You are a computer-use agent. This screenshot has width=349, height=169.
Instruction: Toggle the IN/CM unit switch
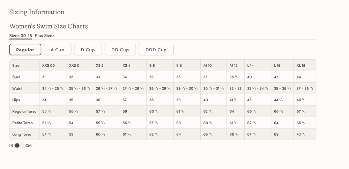pos(19,146)
